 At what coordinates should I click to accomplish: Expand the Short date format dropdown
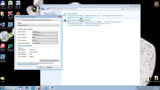point(45,32)
